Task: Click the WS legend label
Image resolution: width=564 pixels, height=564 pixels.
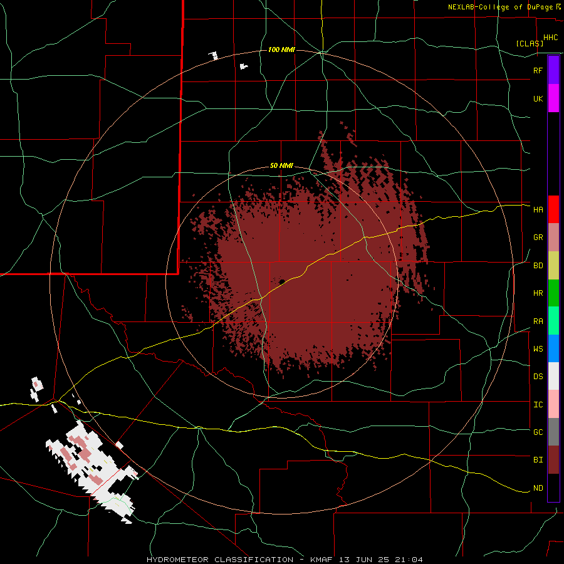Action: (538, 349)
